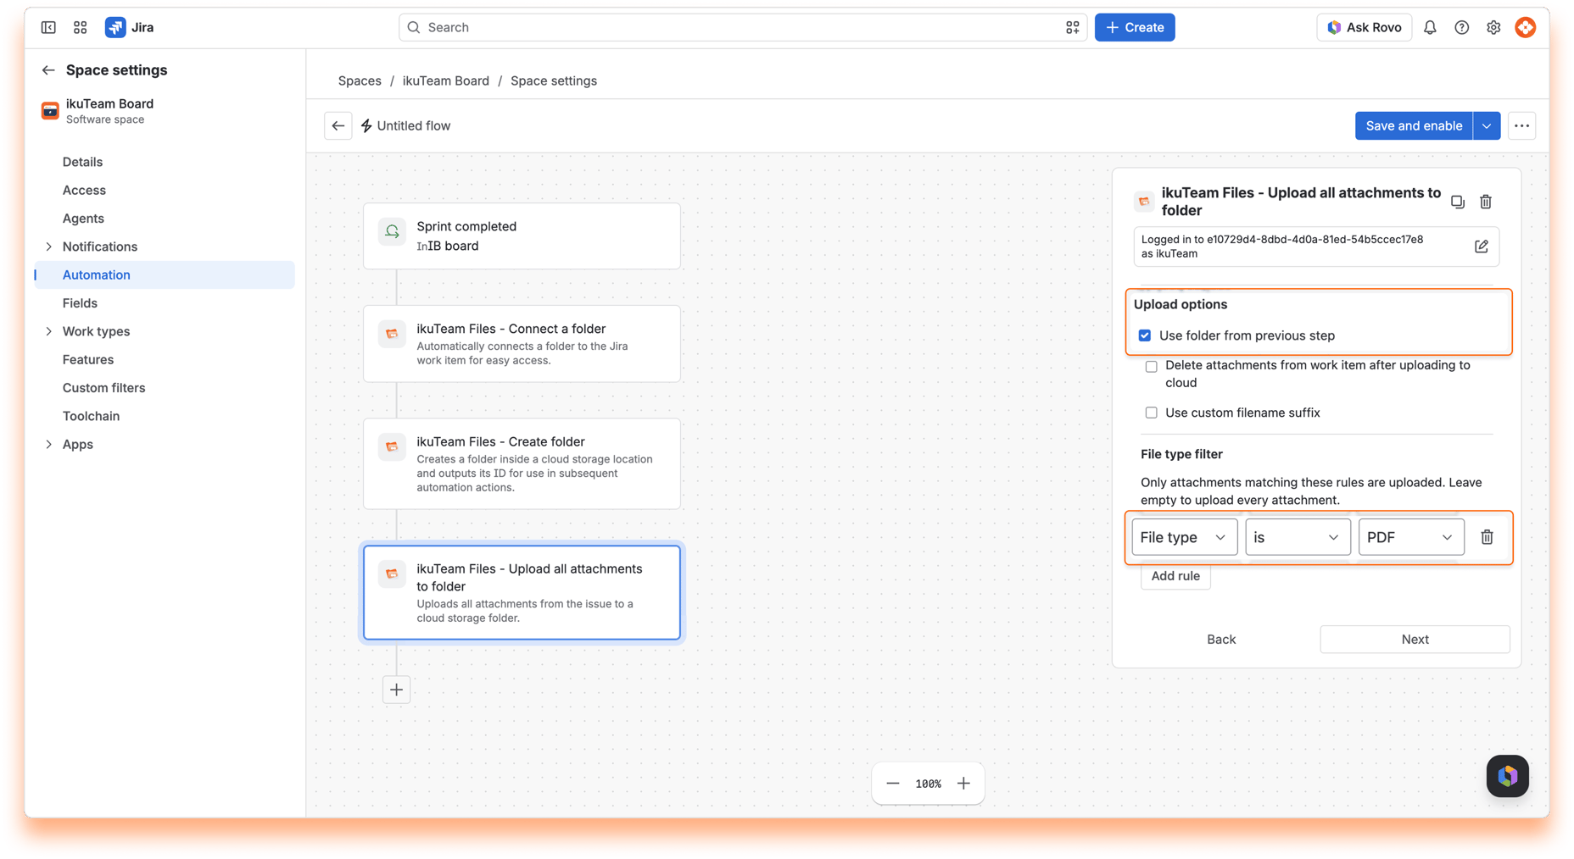The image size is (1574, 859).
Task: Open search filter icon in search bar
Action: (x=1072, y=27)
